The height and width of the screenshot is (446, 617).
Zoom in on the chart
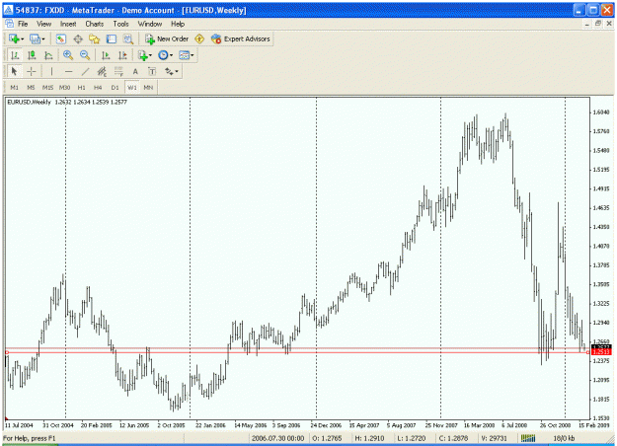click(x=68, y=55)
